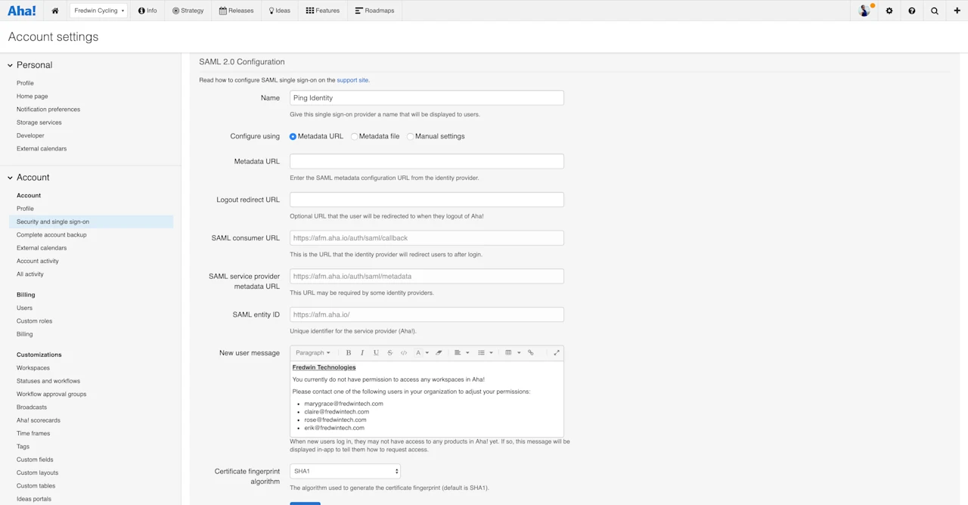The image size is (968, 505).
Task: Click the Logout redirect URL field
Action: [427, 200]
